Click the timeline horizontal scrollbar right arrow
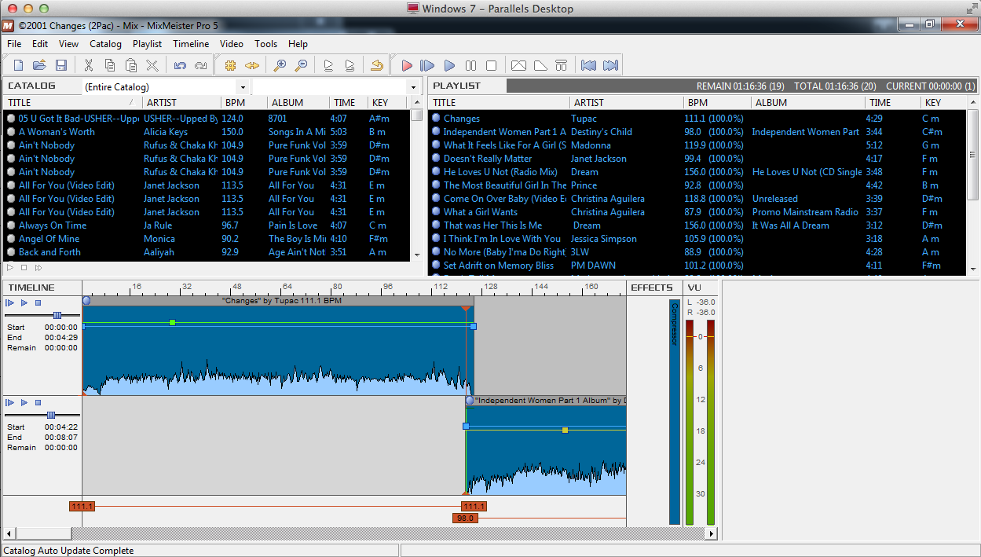 coord(712,533)
